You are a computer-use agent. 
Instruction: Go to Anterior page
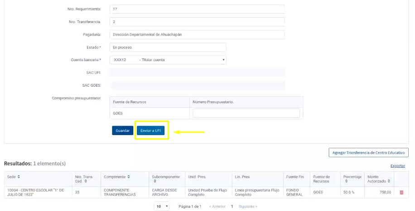[217, 206]
